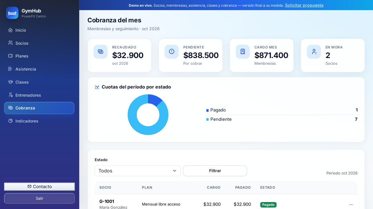Click the "Periodo oct 2026" label
Viewport: 373px width, 209px height.
[x=342, y=173]
